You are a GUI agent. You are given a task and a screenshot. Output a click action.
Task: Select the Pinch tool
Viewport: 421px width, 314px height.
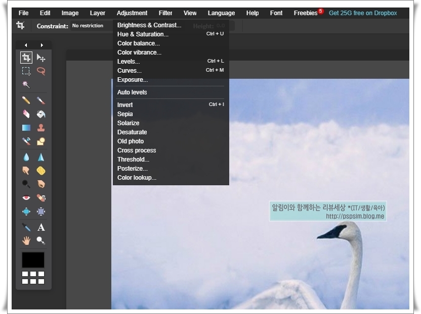(41, 212)
